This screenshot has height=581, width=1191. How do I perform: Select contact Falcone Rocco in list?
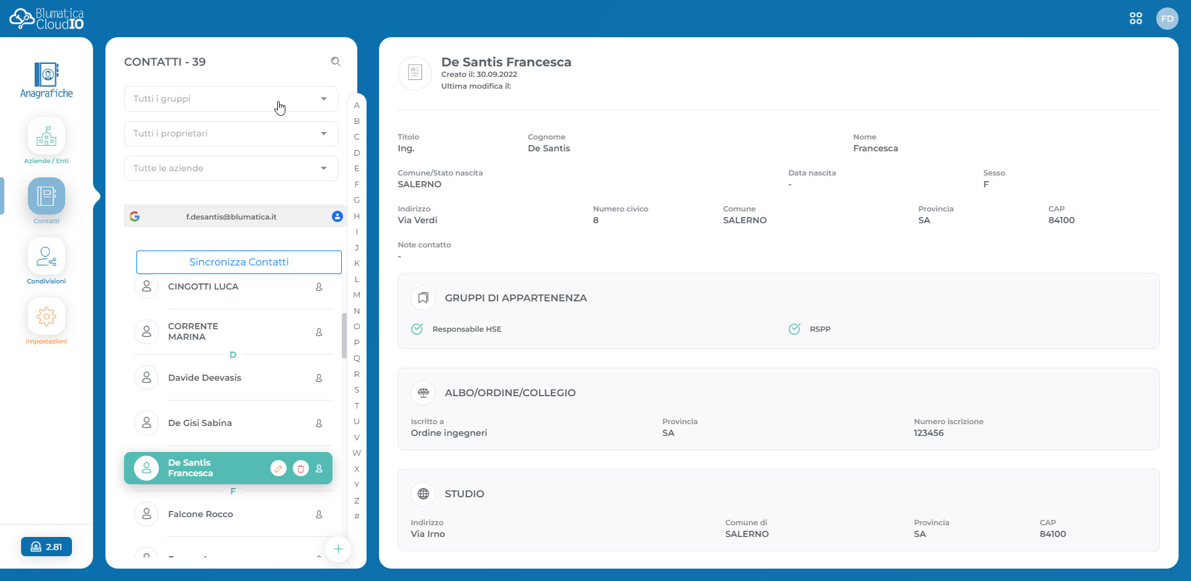[200, 514]
